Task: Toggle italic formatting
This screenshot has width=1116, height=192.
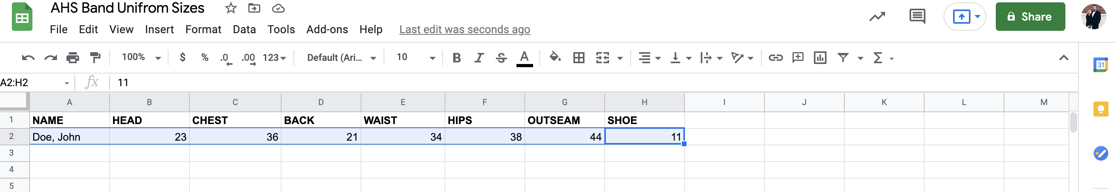Action: (x=479, y=58)
